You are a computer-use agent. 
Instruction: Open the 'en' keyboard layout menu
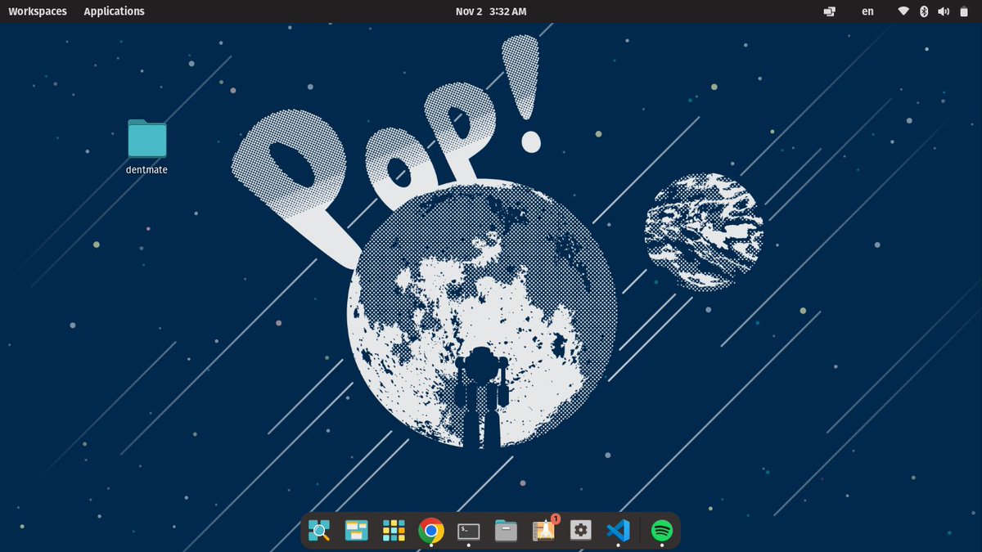[867, 11]
